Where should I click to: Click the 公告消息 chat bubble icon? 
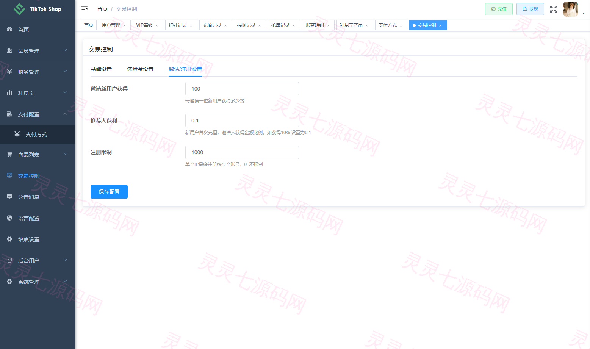pos(9,197)
